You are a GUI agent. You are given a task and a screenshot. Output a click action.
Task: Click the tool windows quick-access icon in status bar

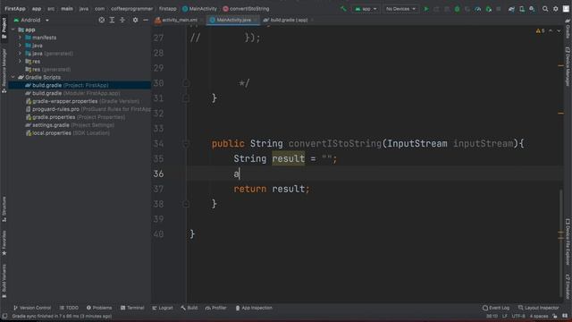[4, 316]
